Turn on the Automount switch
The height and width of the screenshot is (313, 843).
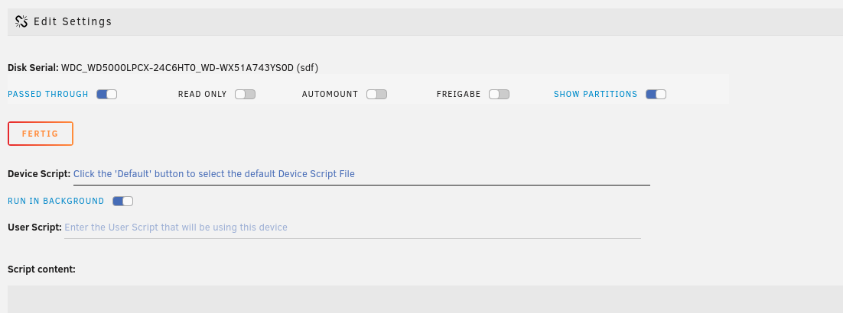click(x=376, y=95)
